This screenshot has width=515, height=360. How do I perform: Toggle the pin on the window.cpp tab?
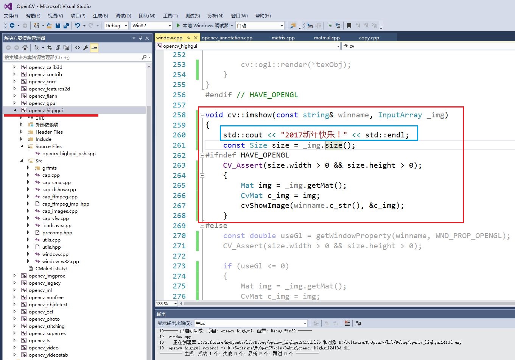tap(188, 38)
